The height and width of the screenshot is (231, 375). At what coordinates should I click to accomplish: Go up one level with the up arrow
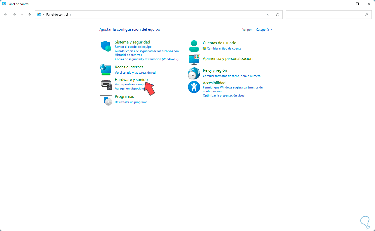tap(29, 15)
